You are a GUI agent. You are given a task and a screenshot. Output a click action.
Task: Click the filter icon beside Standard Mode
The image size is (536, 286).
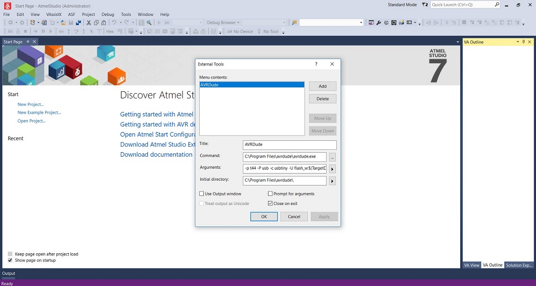(425, 5)
